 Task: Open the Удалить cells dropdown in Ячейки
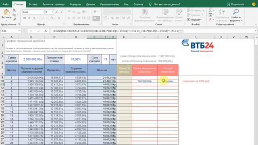(x=195, y=15)
